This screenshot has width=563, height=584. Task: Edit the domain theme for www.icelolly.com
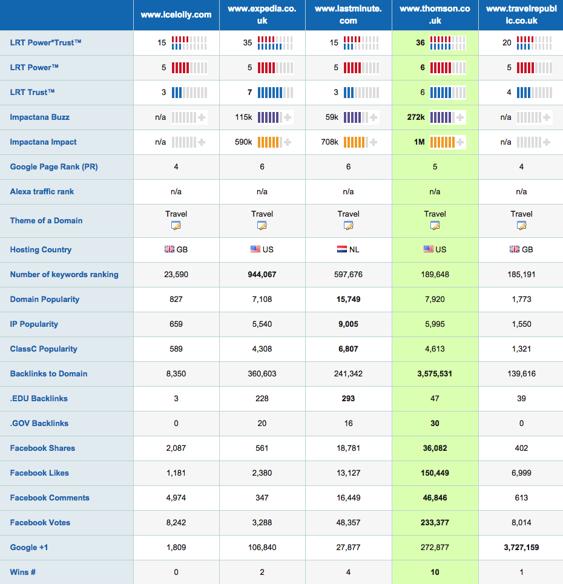point(176,225)
